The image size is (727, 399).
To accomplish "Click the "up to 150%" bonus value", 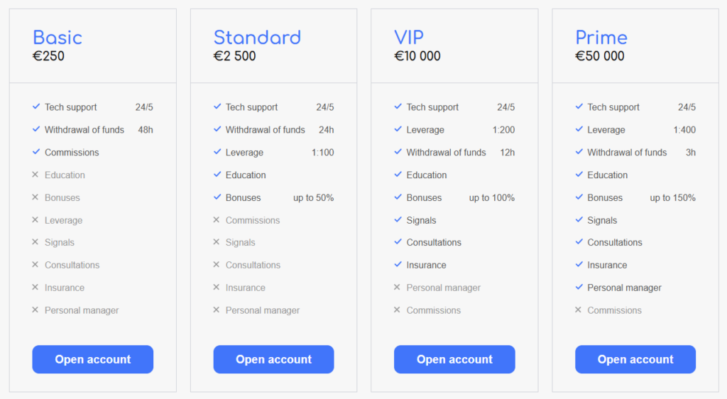I will 672,198.
